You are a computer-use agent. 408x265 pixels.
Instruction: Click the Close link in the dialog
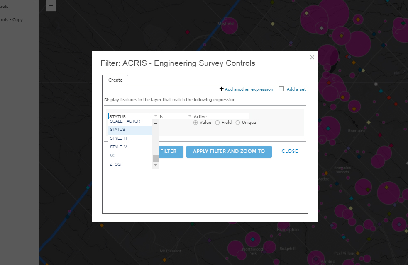tap(290, 151)
